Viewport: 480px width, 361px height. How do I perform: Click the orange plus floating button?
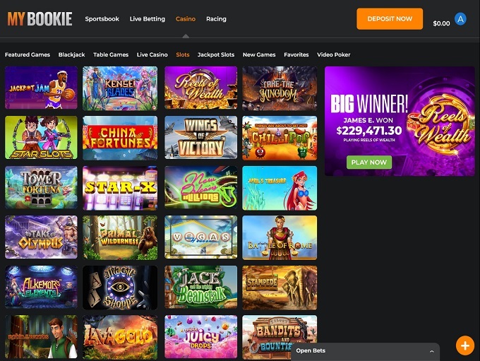tap(465, 345)
